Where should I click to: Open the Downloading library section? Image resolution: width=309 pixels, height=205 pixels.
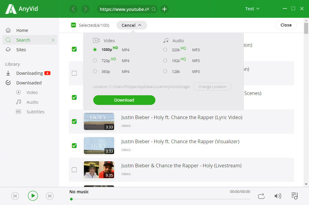(x=30, y=73)
